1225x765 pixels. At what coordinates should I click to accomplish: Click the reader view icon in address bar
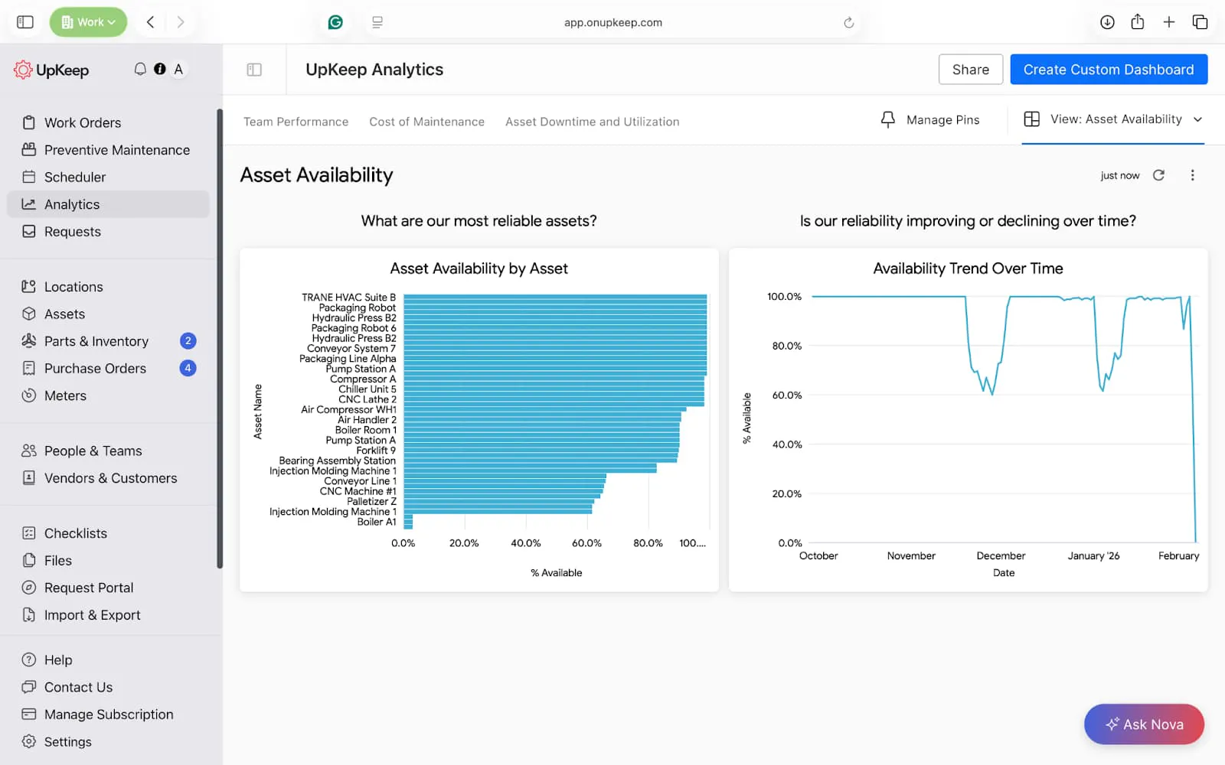377,22
